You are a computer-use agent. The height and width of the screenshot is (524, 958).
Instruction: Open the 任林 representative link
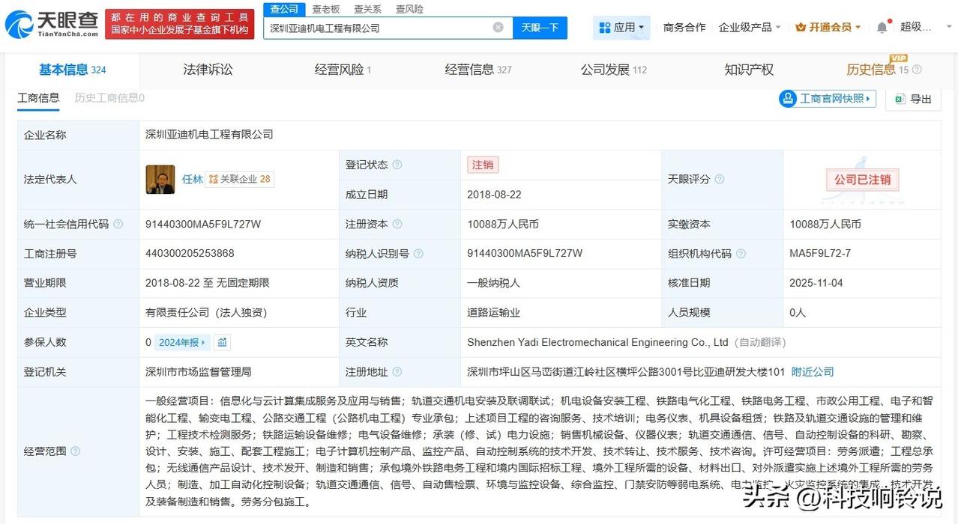193,180
